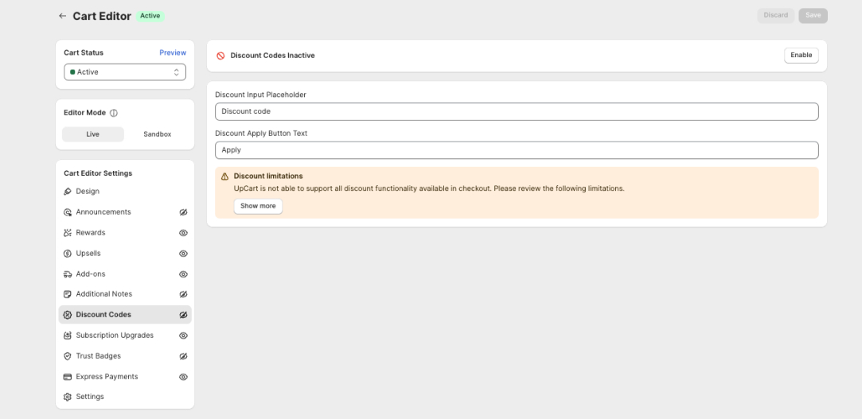Click the info icon beside Editor Mode
Viewport: 862px width, 419px height.
click(114, 113)
